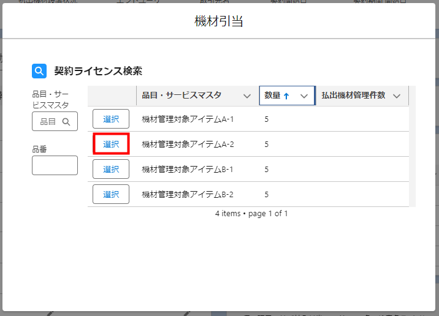This screenshot has height=316, width=439.
Task: Hit 選択 on the 機材管理対象アイテムB-2 row
Action: click(111, 194)
